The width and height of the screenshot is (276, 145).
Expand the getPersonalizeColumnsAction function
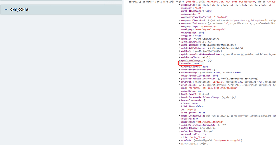pyautogui.click(x=179, y=79)
